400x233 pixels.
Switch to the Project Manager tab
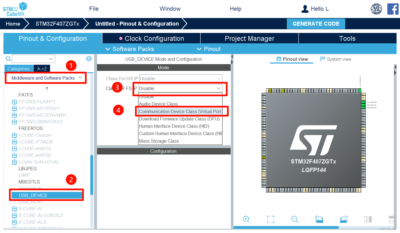(x=250, y=38)
